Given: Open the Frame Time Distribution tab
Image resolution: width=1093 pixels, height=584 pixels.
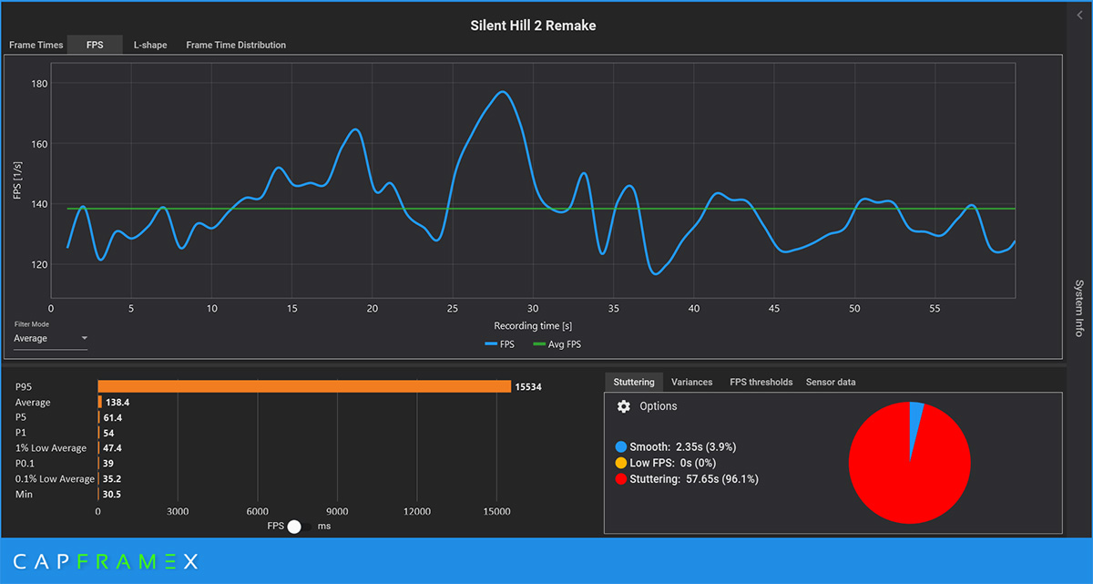Looking at the screenshot, I should [x=236, y=45].
